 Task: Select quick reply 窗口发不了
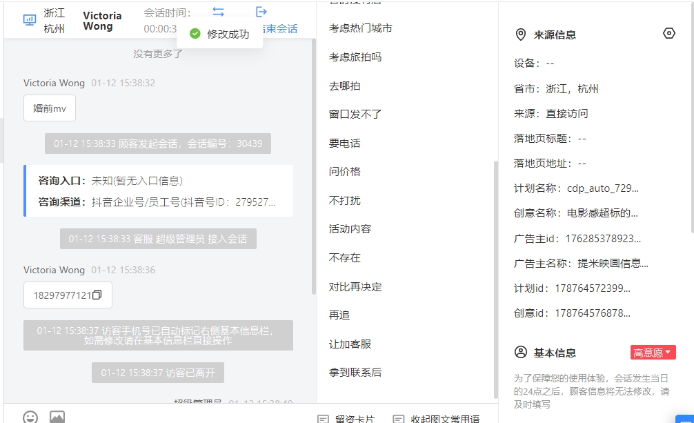pos(355,115)
